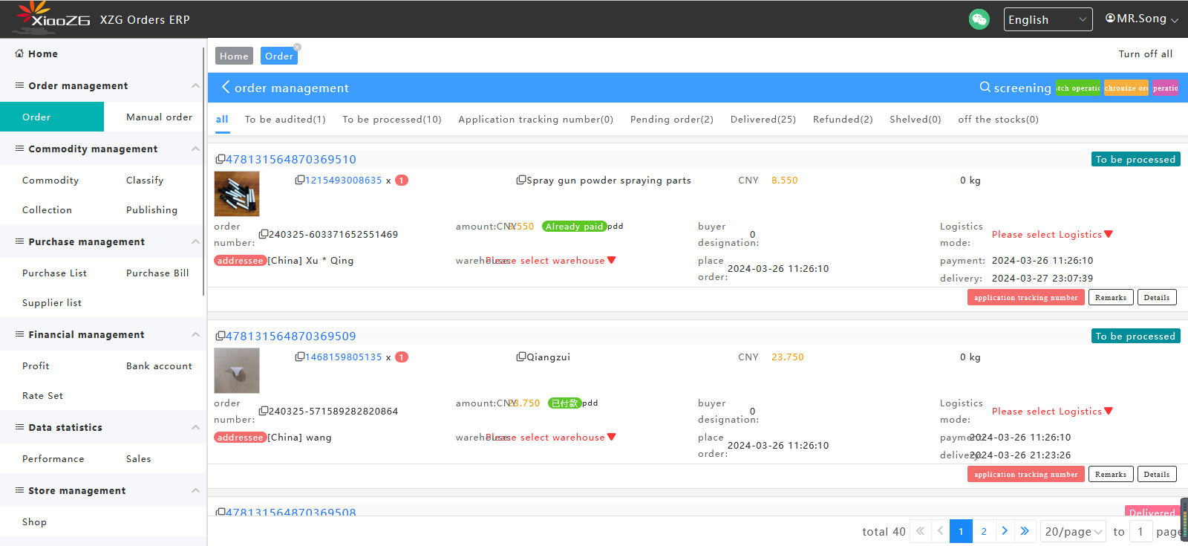Viewport: 1188px width, 546px height.
Task: Jump forward with the double-arrow pagination icon
Action: coord(1025,531)
